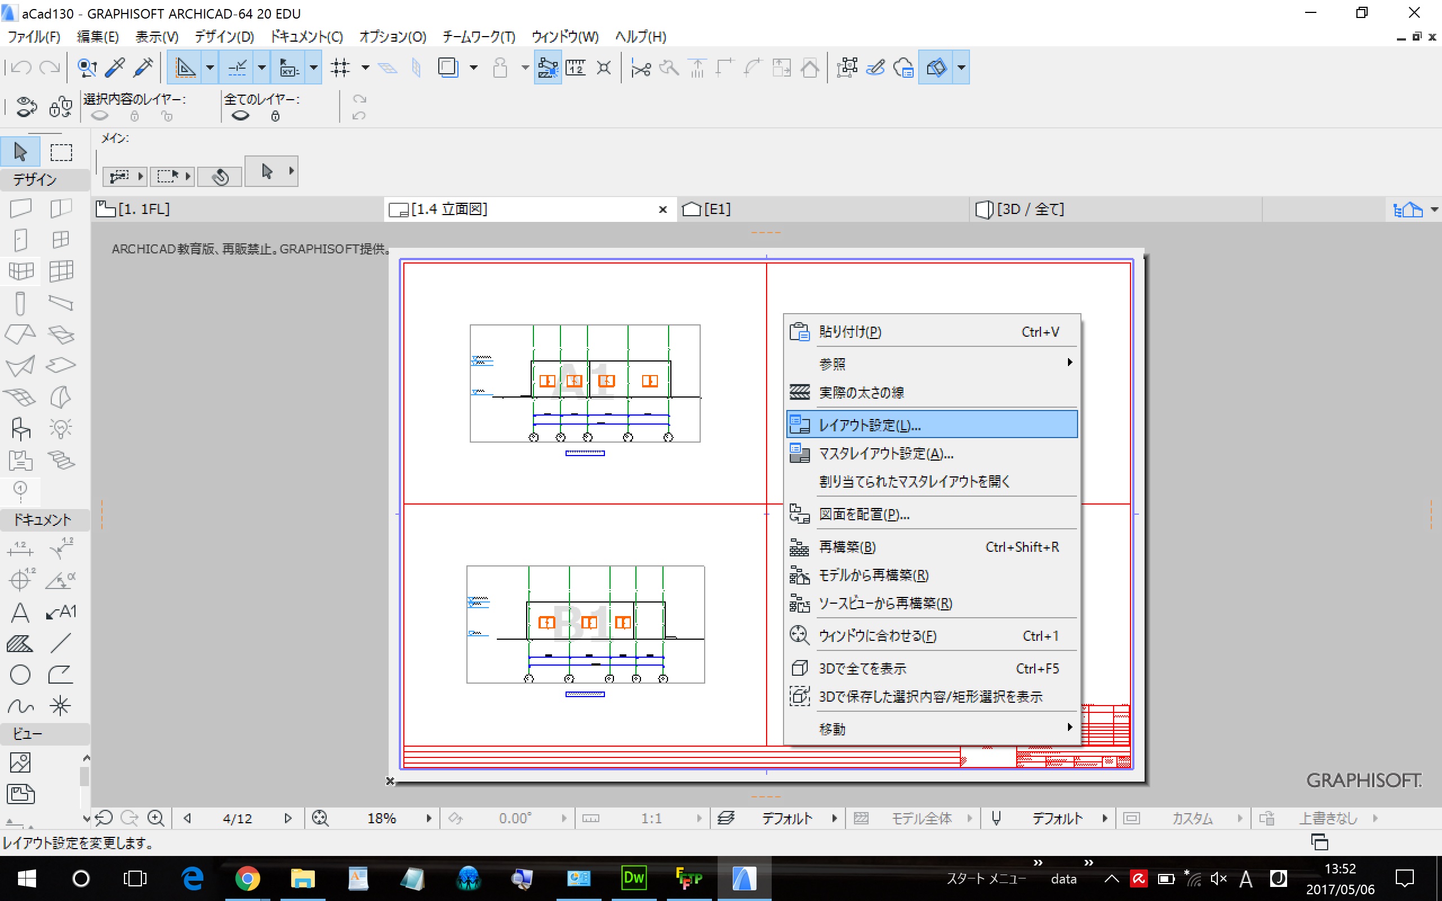Select the Hotspot tool

[x=61, y=706]
